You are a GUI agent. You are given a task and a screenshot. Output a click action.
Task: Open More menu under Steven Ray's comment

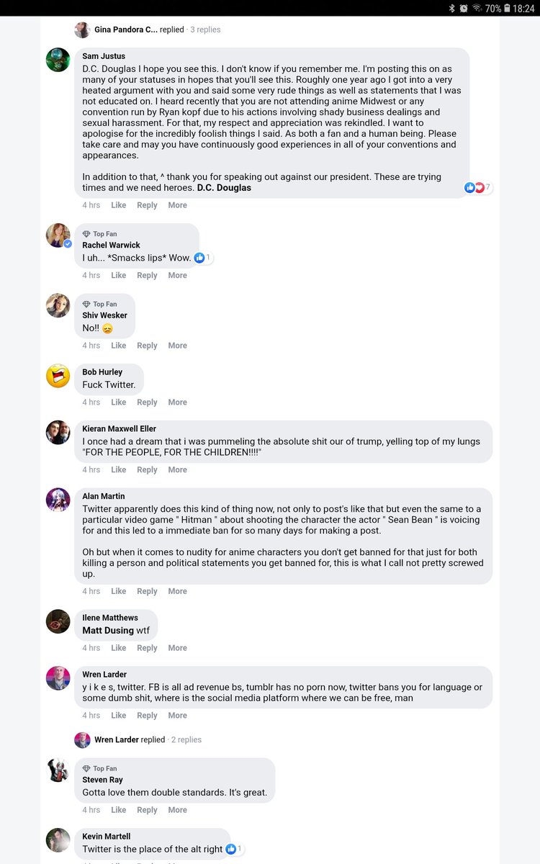pyautogui.click(x=178, y=810)
